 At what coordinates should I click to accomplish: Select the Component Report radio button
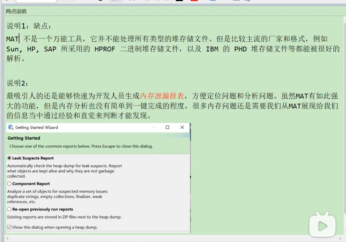click(x=9, y=184)
